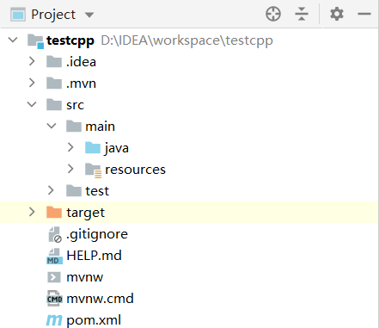Select the test folder name
This screenshot has height=328, width=379.
(x=97, y=191)
